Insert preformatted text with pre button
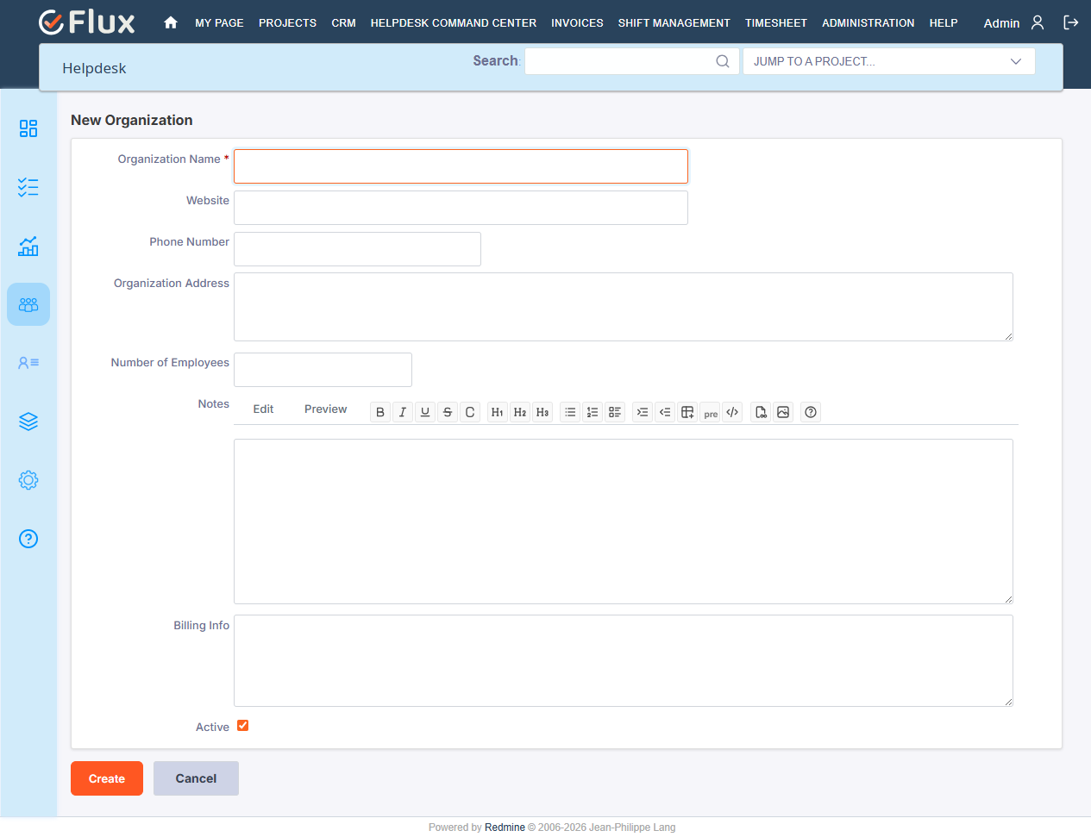This screenshot has height=837, width=1091. (x=710, y=412)
